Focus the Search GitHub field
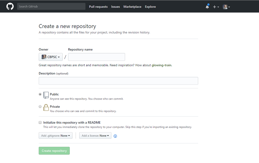 pyautogui.click(x=51, y=7)
